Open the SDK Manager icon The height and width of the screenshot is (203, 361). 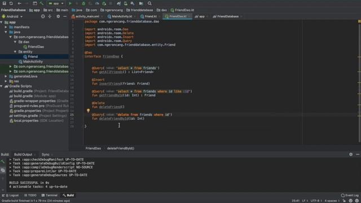[133, 3]
